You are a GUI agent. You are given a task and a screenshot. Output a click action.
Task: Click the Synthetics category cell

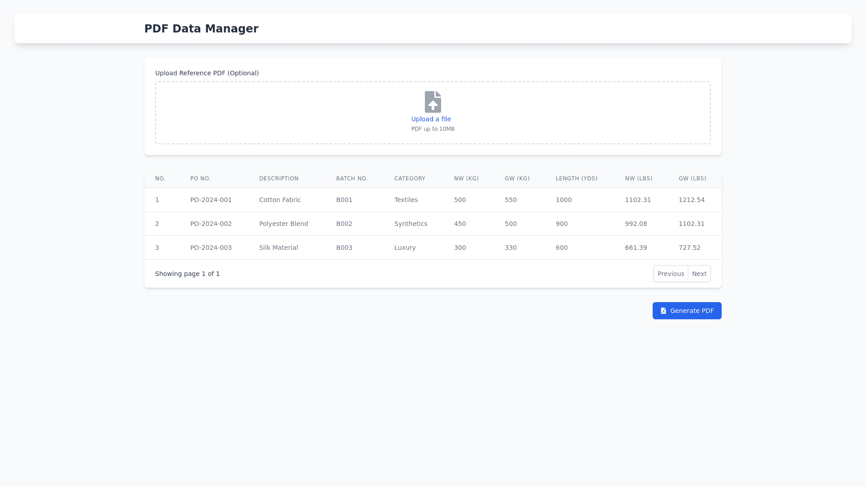(410, 224)
